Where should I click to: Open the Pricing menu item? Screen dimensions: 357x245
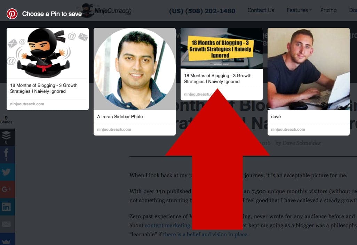tap(328, 10)
